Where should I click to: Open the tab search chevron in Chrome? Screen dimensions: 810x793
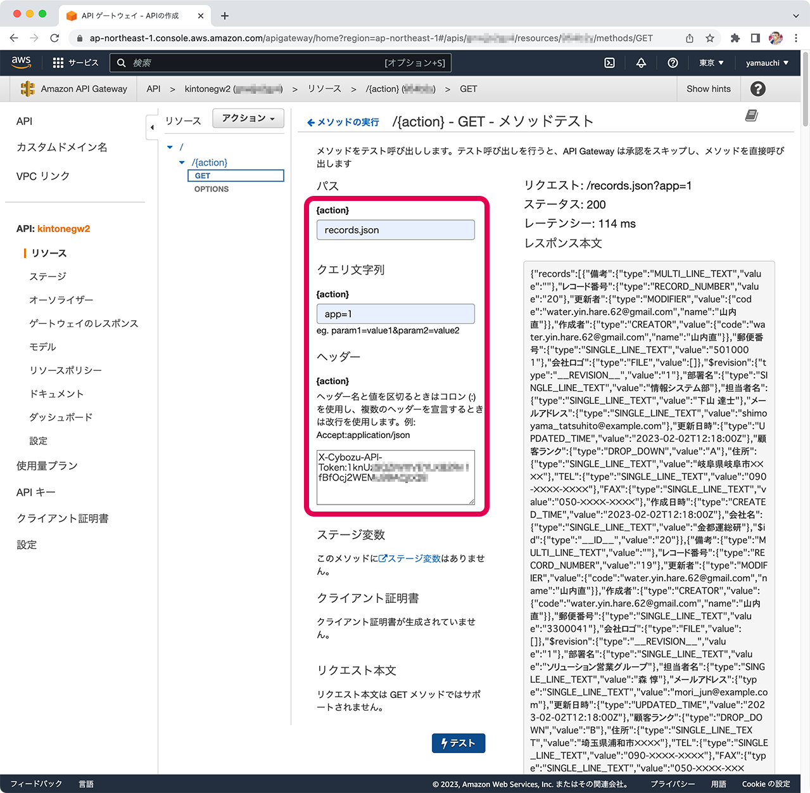pos(796,15)
